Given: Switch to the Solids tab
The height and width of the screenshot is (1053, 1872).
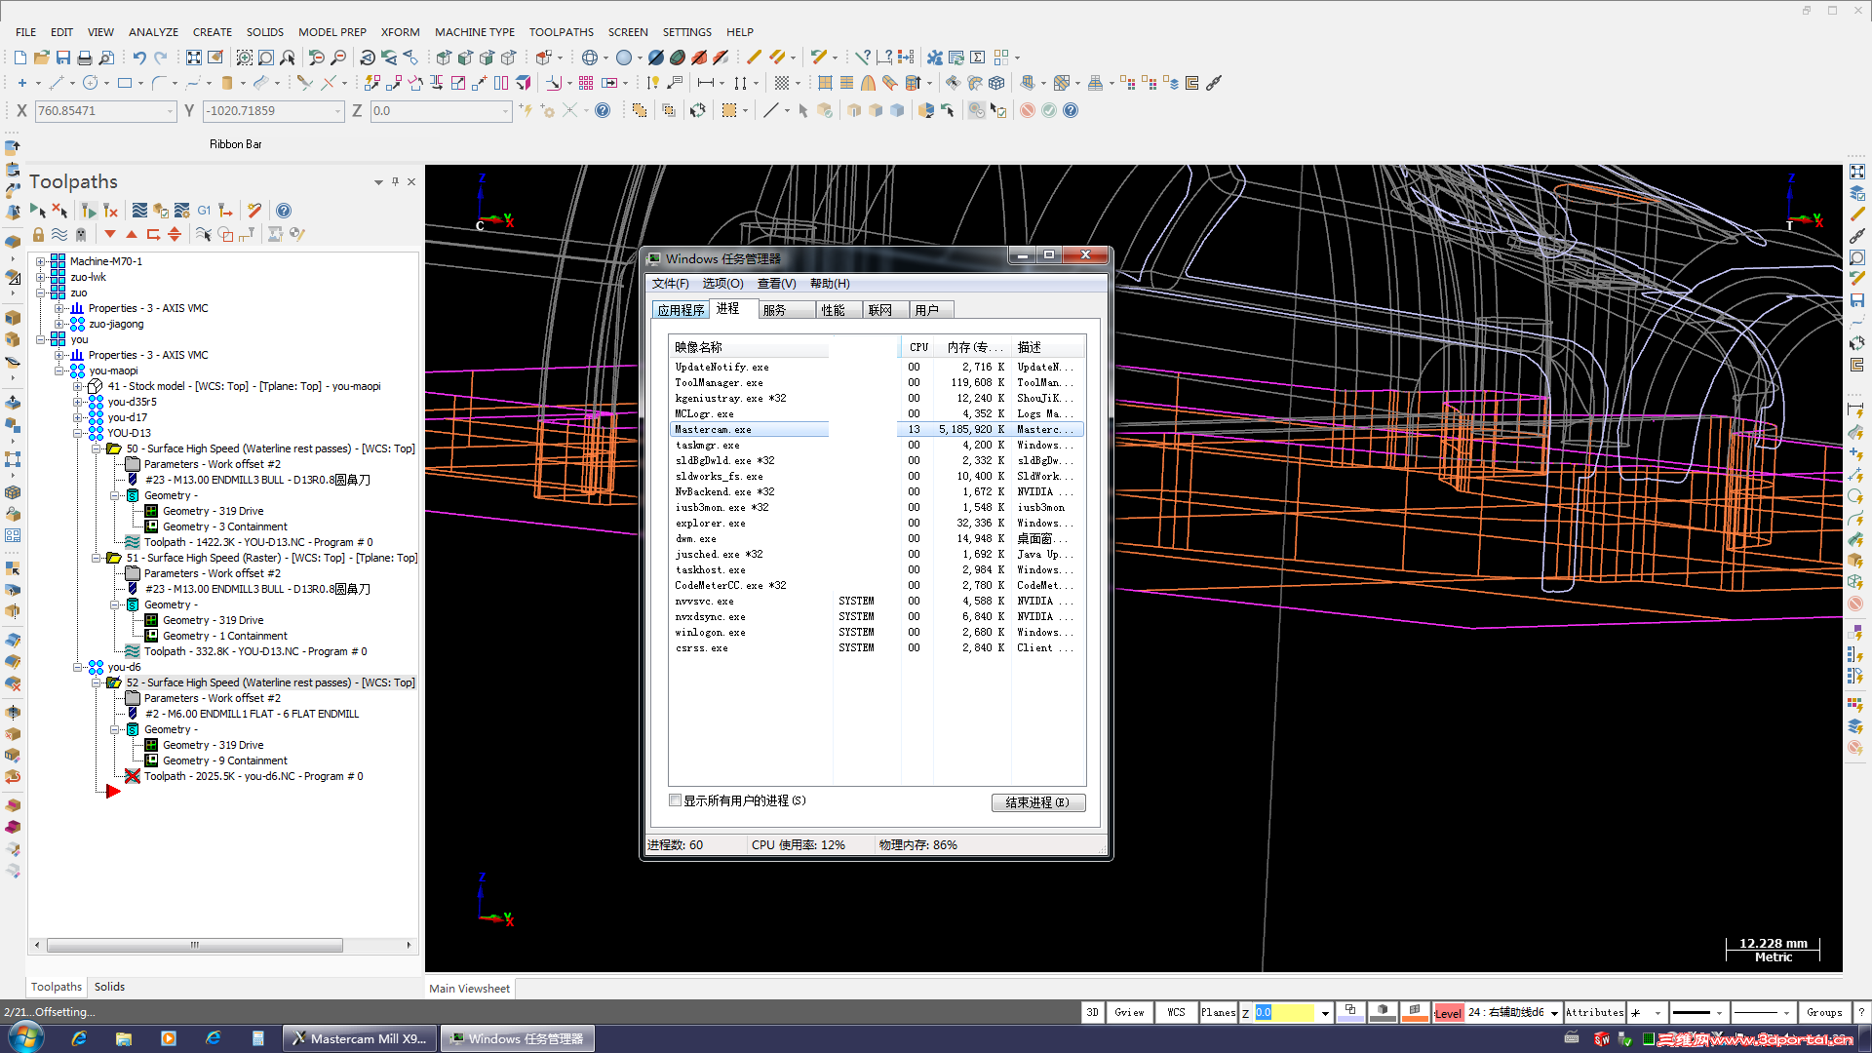Looking at the screenshot, I should pyautogui.click(x=109, y=987).
